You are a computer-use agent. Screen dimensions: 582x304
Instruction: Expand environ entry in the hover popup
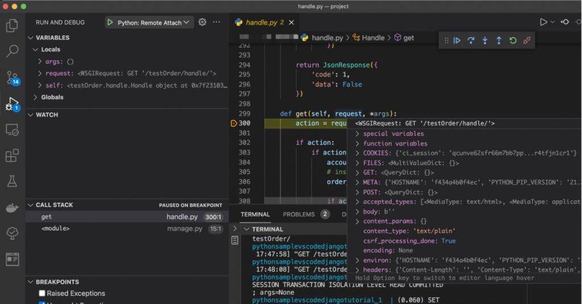[357, 260]
